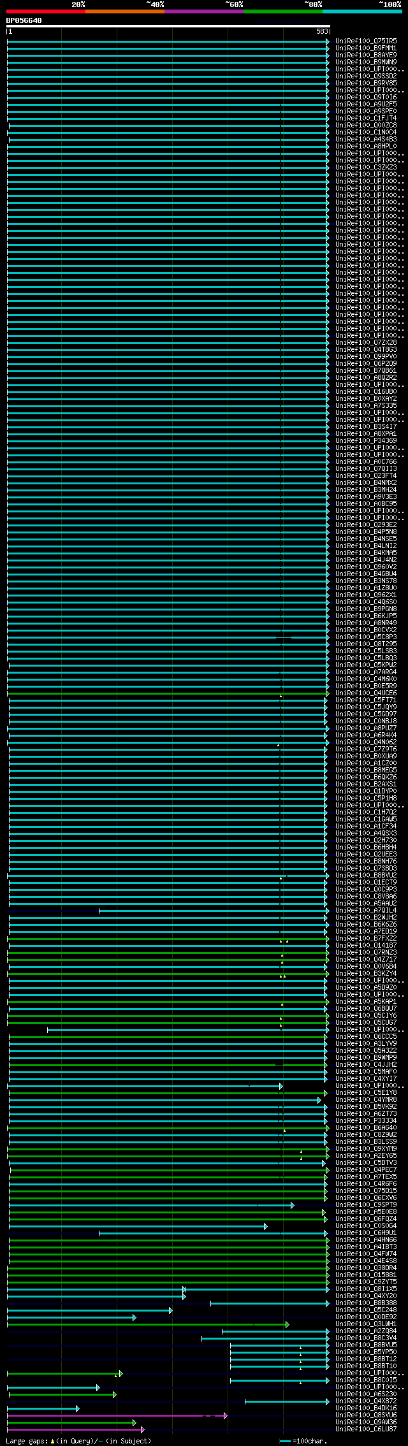The width and height of the screenshot is (408, 1446).
Task: Select hit UniRef100_Q9T0I6
Action: pos(366,97)
